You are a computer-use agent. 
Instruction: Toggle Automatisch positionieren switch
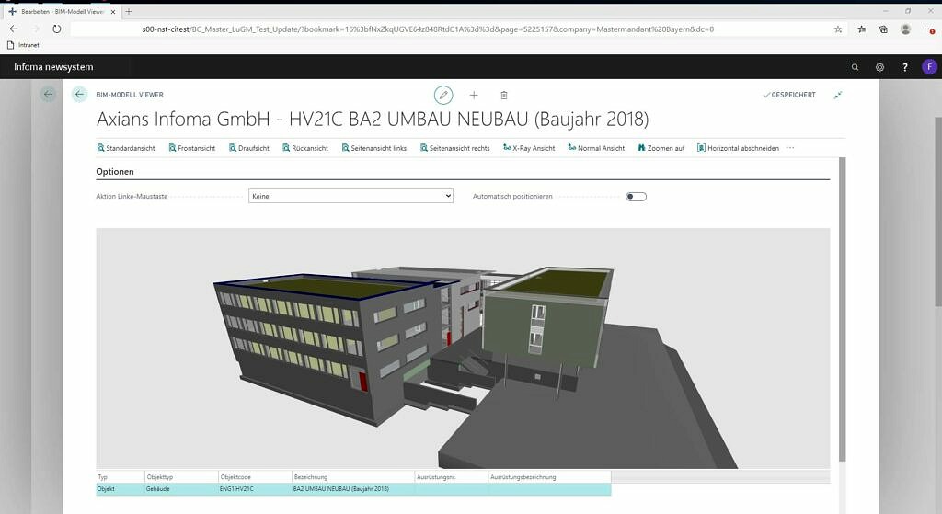(636, 197)
